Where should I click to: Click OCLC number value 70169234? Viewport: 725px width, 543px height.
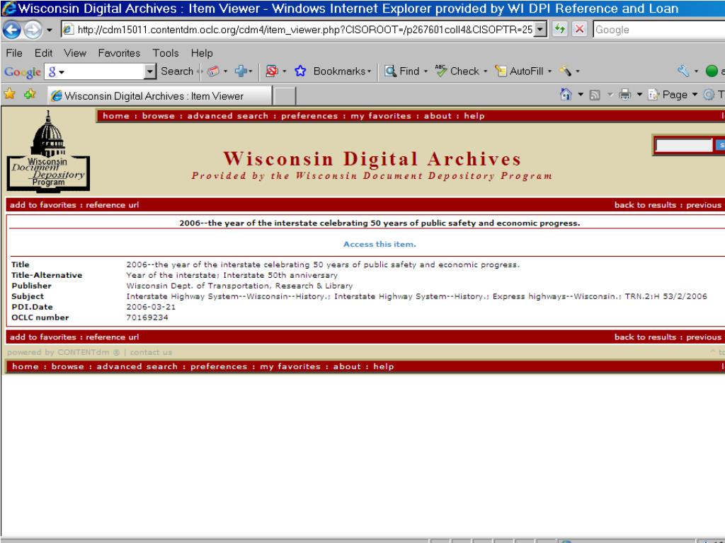click(x=147, y=317)
